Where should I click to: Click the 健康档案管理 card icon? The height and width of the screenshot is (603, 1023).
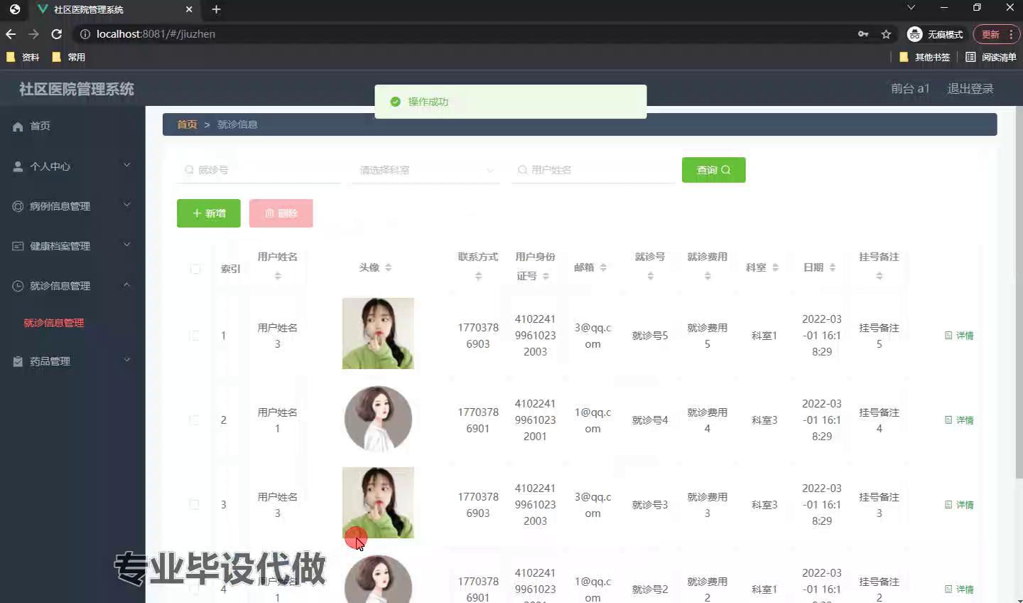(x=18, y=245)
